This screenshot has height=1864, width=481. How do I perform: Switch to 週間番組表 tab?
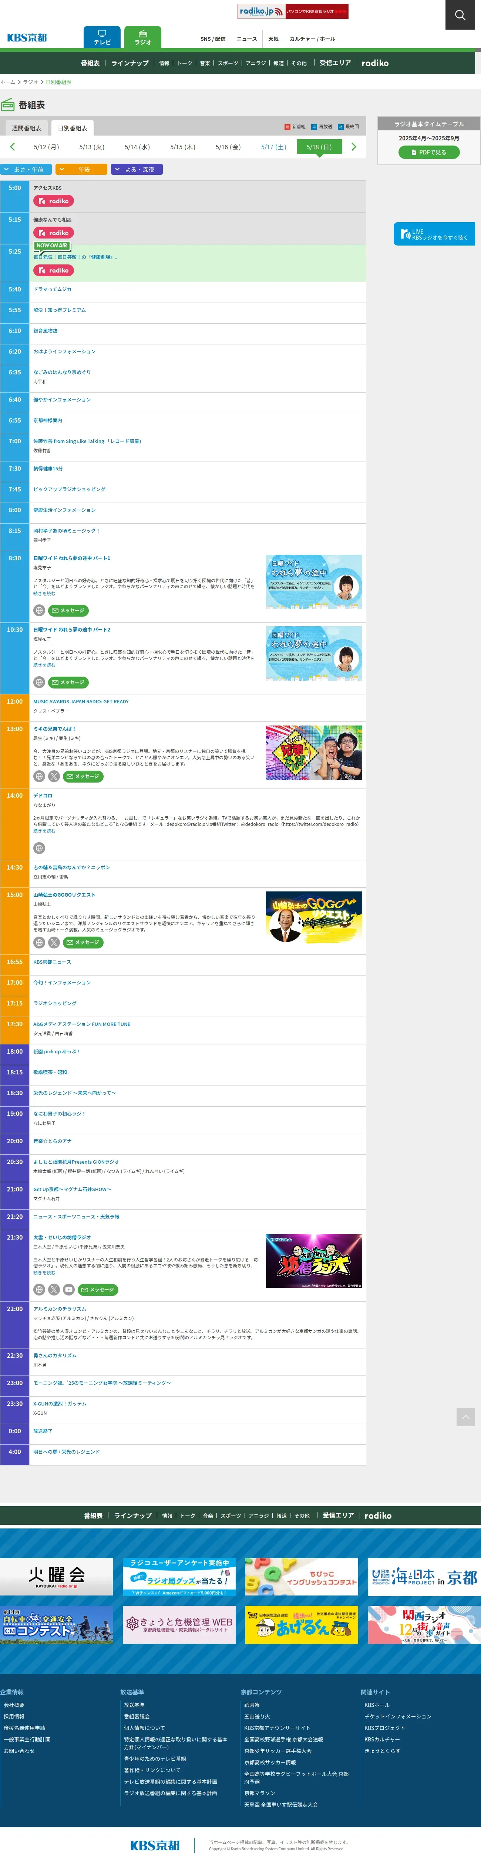(27, 128)
